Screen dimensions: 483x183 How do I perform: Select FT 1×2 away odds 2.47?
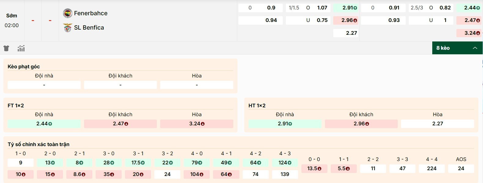tap(120, 124)
